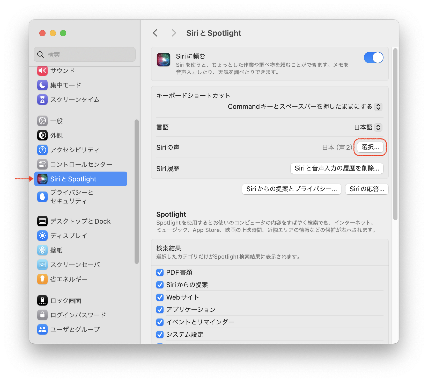This screenshot has width=428, height=382.
Task: Click the 選択… button for Siri voice
Action: click(370, 147)
